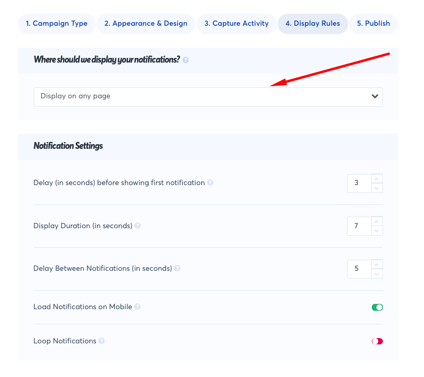Screen dimensions: 424x377
Task: Click help icon beside 'Where should we display' heading
Action: [x=185, y=60]
